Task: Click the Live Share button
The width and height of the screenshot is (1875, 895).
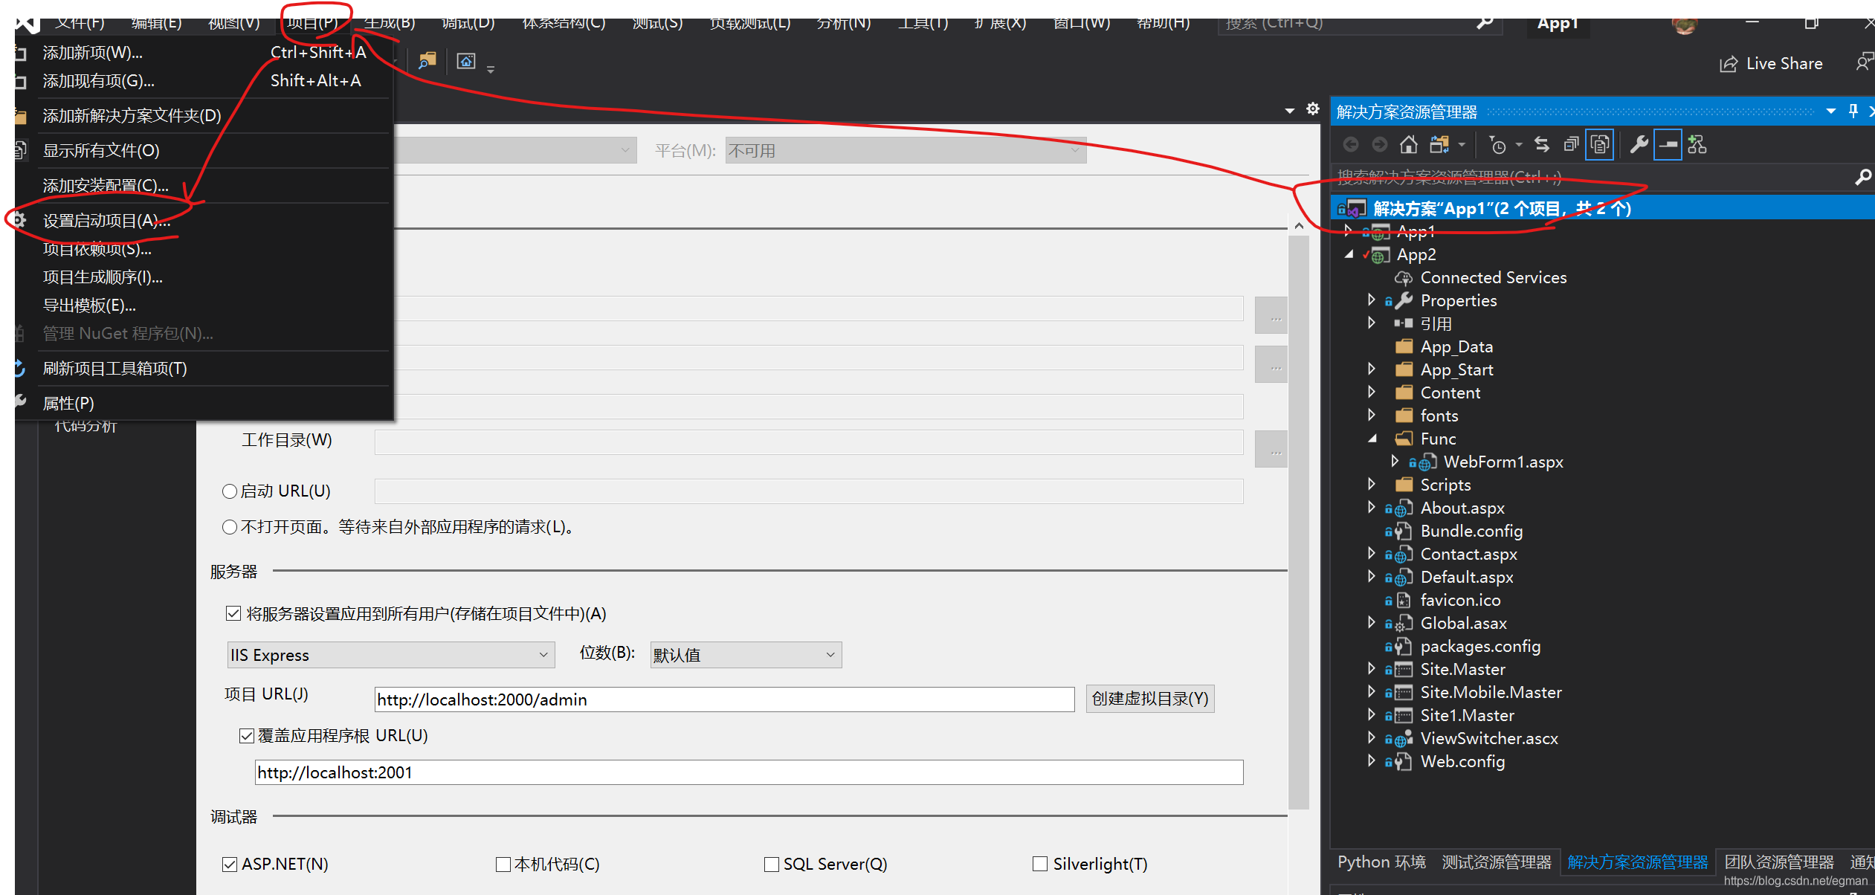Action: (x=1771, y=64)
